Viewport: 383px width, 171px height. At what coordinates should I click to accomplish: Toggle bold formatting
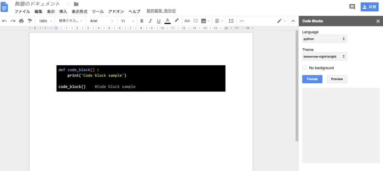[142, 21]
